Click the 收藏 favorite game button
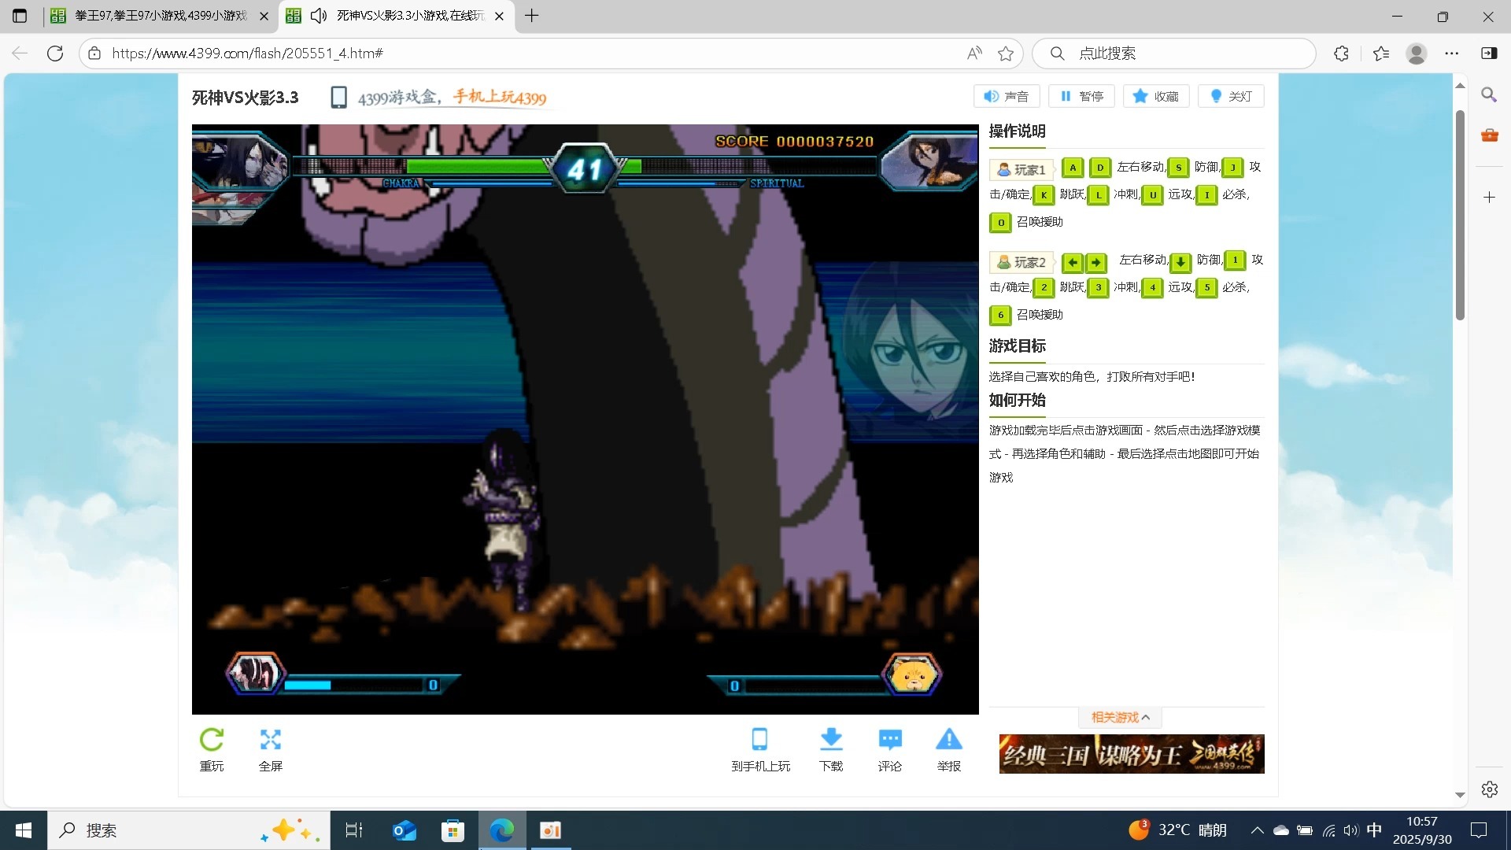Image resolution: width=1511 pixels, height=850 pixels. pos(1155,96)
